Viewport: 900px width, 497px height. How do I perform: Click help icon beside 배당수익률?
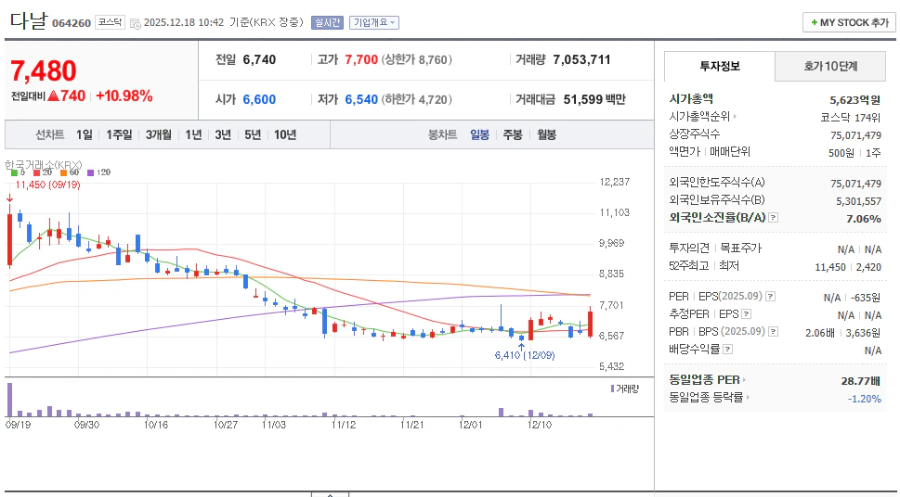point(727,349)
